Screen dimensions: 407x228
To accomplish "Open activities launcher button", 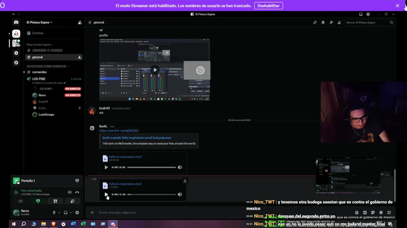I will click(x=55, y=201).
